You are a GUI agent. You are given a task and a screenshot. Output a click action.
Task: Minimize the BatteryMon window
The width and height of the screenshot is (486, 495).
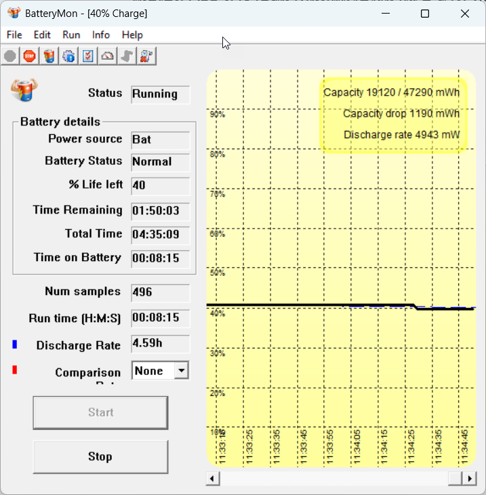click(386, 14)
